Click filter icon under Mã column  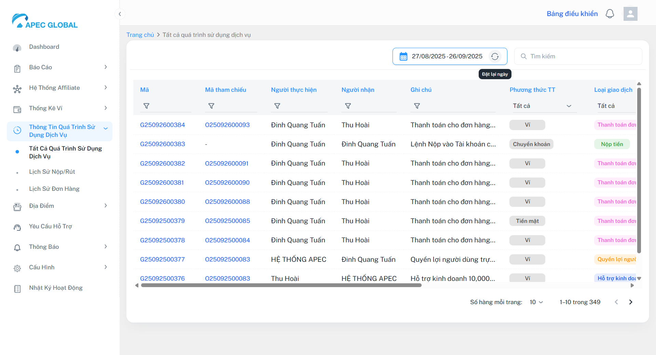tap(146, 106)
